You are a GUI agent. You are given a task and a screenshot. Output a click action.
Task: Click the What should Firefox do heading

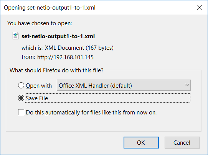pyautogui.click(x=56, y=70)
